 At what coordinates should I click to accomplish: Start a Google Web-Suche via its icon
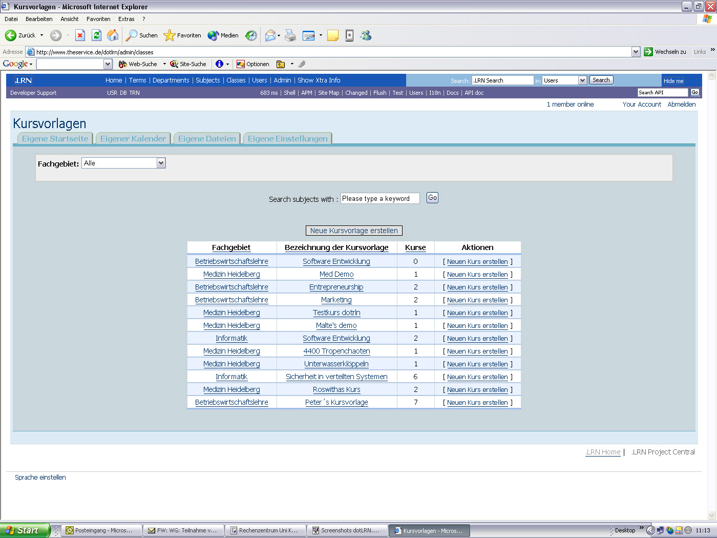[x=122, y=64]
